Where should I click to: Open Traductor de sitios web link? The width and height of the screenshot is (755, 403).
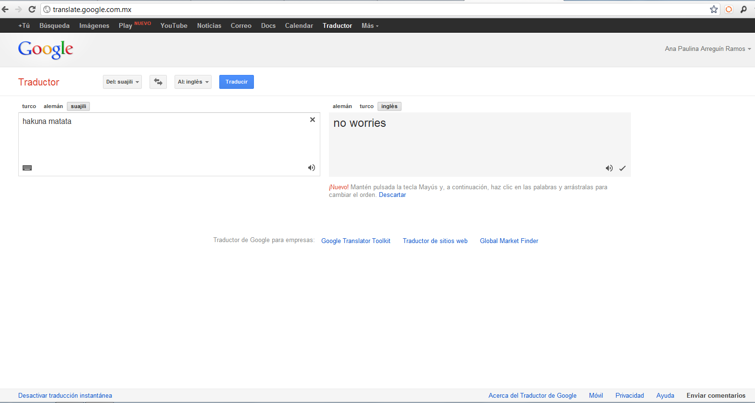435,241
